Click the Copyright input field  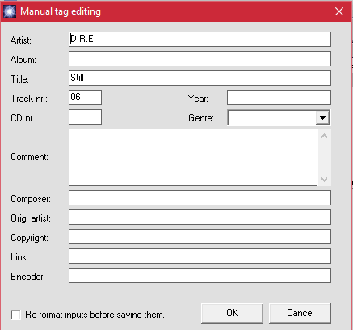[x=200, y=237]
